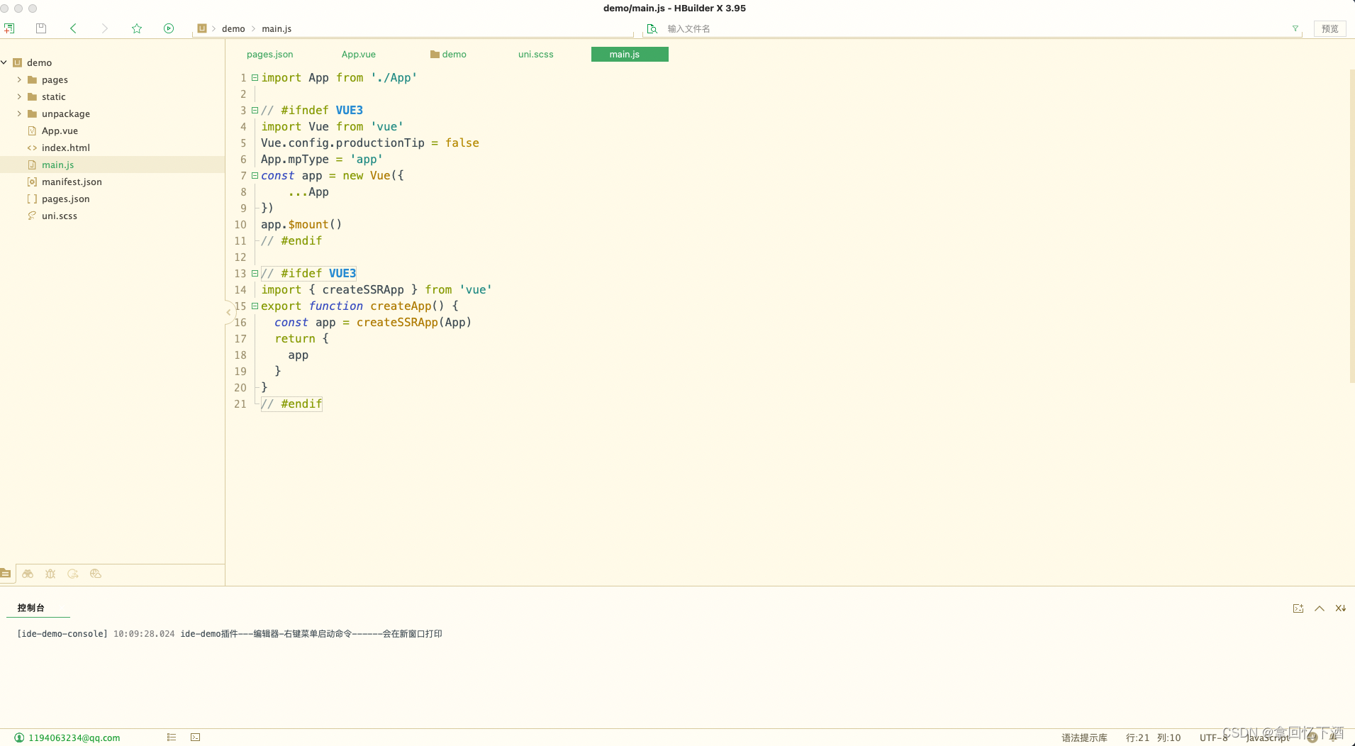This screenshot has height=746, width=1355.
Task: Go forward with the right arrow icon
Action: (x=105, y=28)
